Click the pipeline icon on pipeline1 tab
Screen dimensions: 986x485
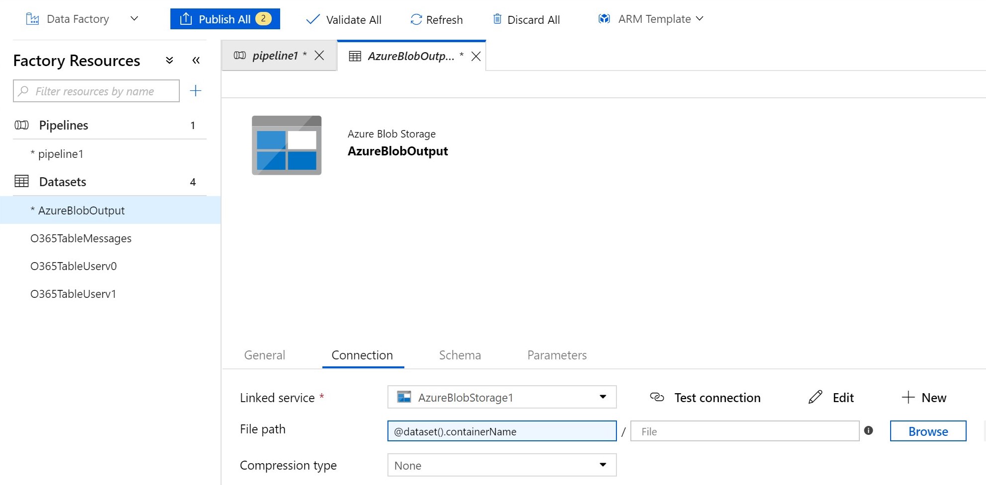click(x=240, y=55)
